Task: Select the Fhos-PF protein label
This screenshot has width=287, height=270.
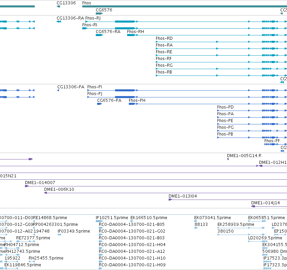Action: (272, 141)
